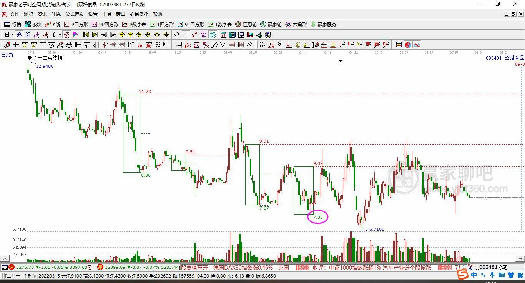Image resolution: width=525 pixels, height=283 pixels.
Task: Restore the inner chart window size button
Action: click(513, 14)
